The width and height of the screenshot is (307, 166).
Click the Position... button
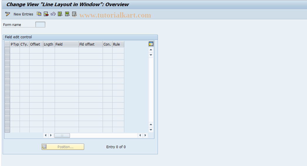click(x=63, y=147)
